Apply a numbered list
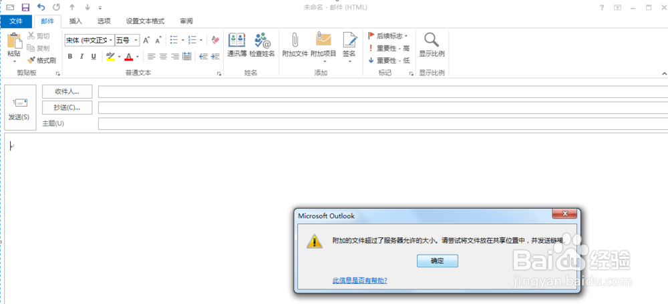 192,41
